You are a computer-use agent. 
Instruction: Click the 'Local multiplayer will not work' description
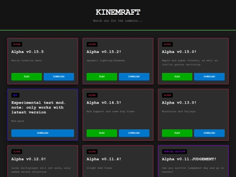point(41,170)
